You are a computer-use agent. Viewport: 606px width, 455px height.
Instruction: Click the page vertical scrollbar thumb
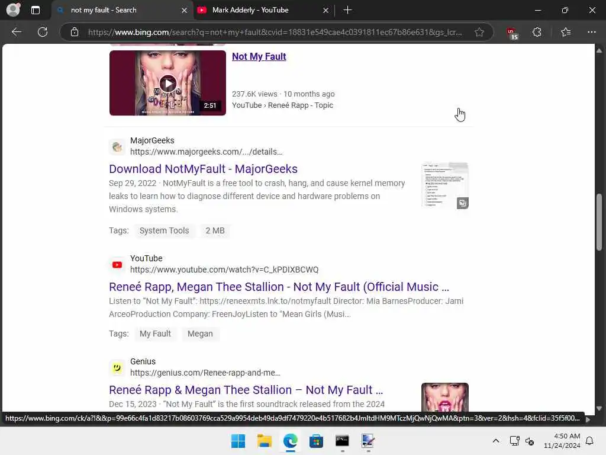click(x=599, y=222)
